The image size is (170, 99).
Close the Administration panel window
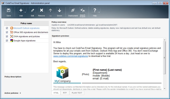166,3
